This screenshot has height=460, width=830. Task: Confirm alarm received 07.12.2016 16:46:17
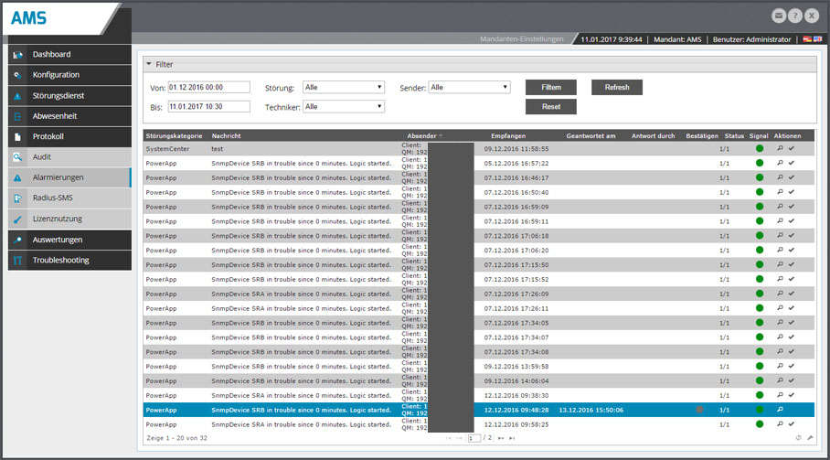792,177
